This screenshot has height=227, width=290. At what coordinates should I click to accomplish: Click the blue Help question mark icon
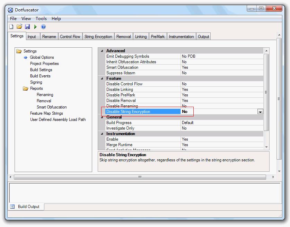click(x=43, y=27)
